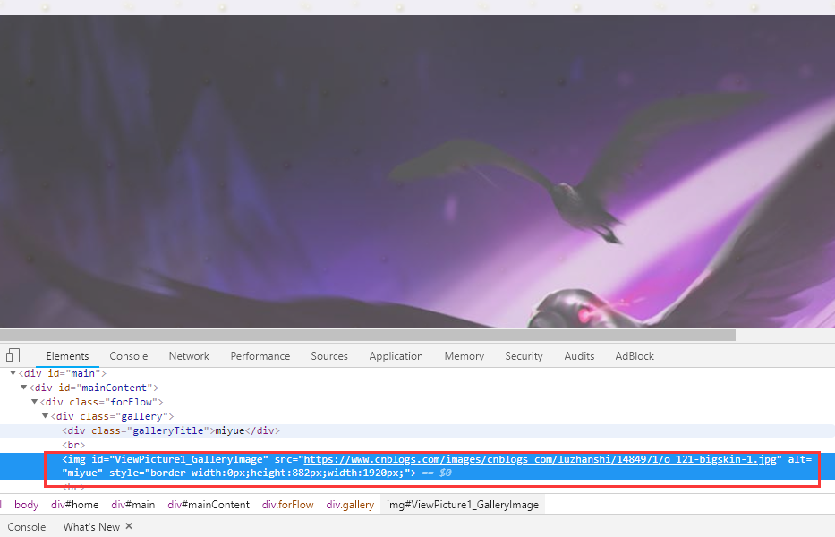Open the Audits tab
The image size is (835, 537).
click(579, 356)
